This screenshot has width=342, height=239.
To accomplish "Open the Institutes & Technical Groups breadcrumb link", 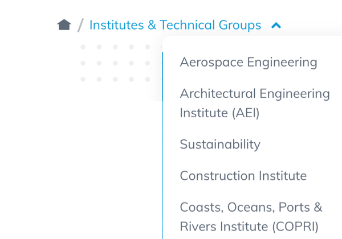I will (x=175, y=25).
